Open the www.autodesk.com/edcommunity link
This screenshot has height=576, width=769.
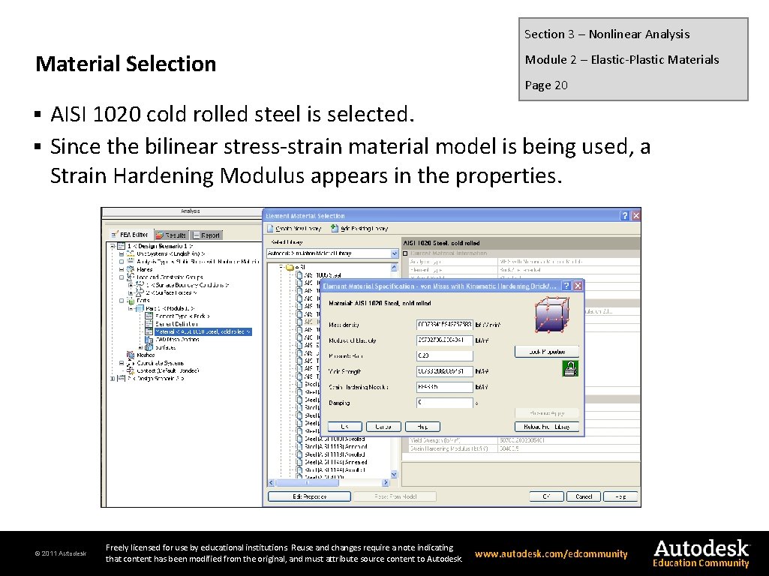click(551, 554)
